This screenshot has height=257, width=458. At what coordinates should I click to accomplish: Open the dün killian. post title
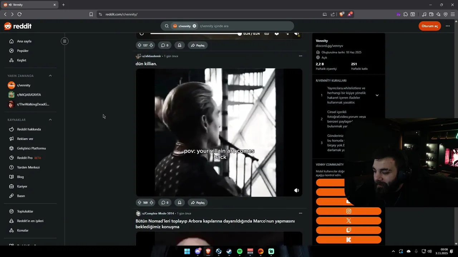tap(146, 64)
